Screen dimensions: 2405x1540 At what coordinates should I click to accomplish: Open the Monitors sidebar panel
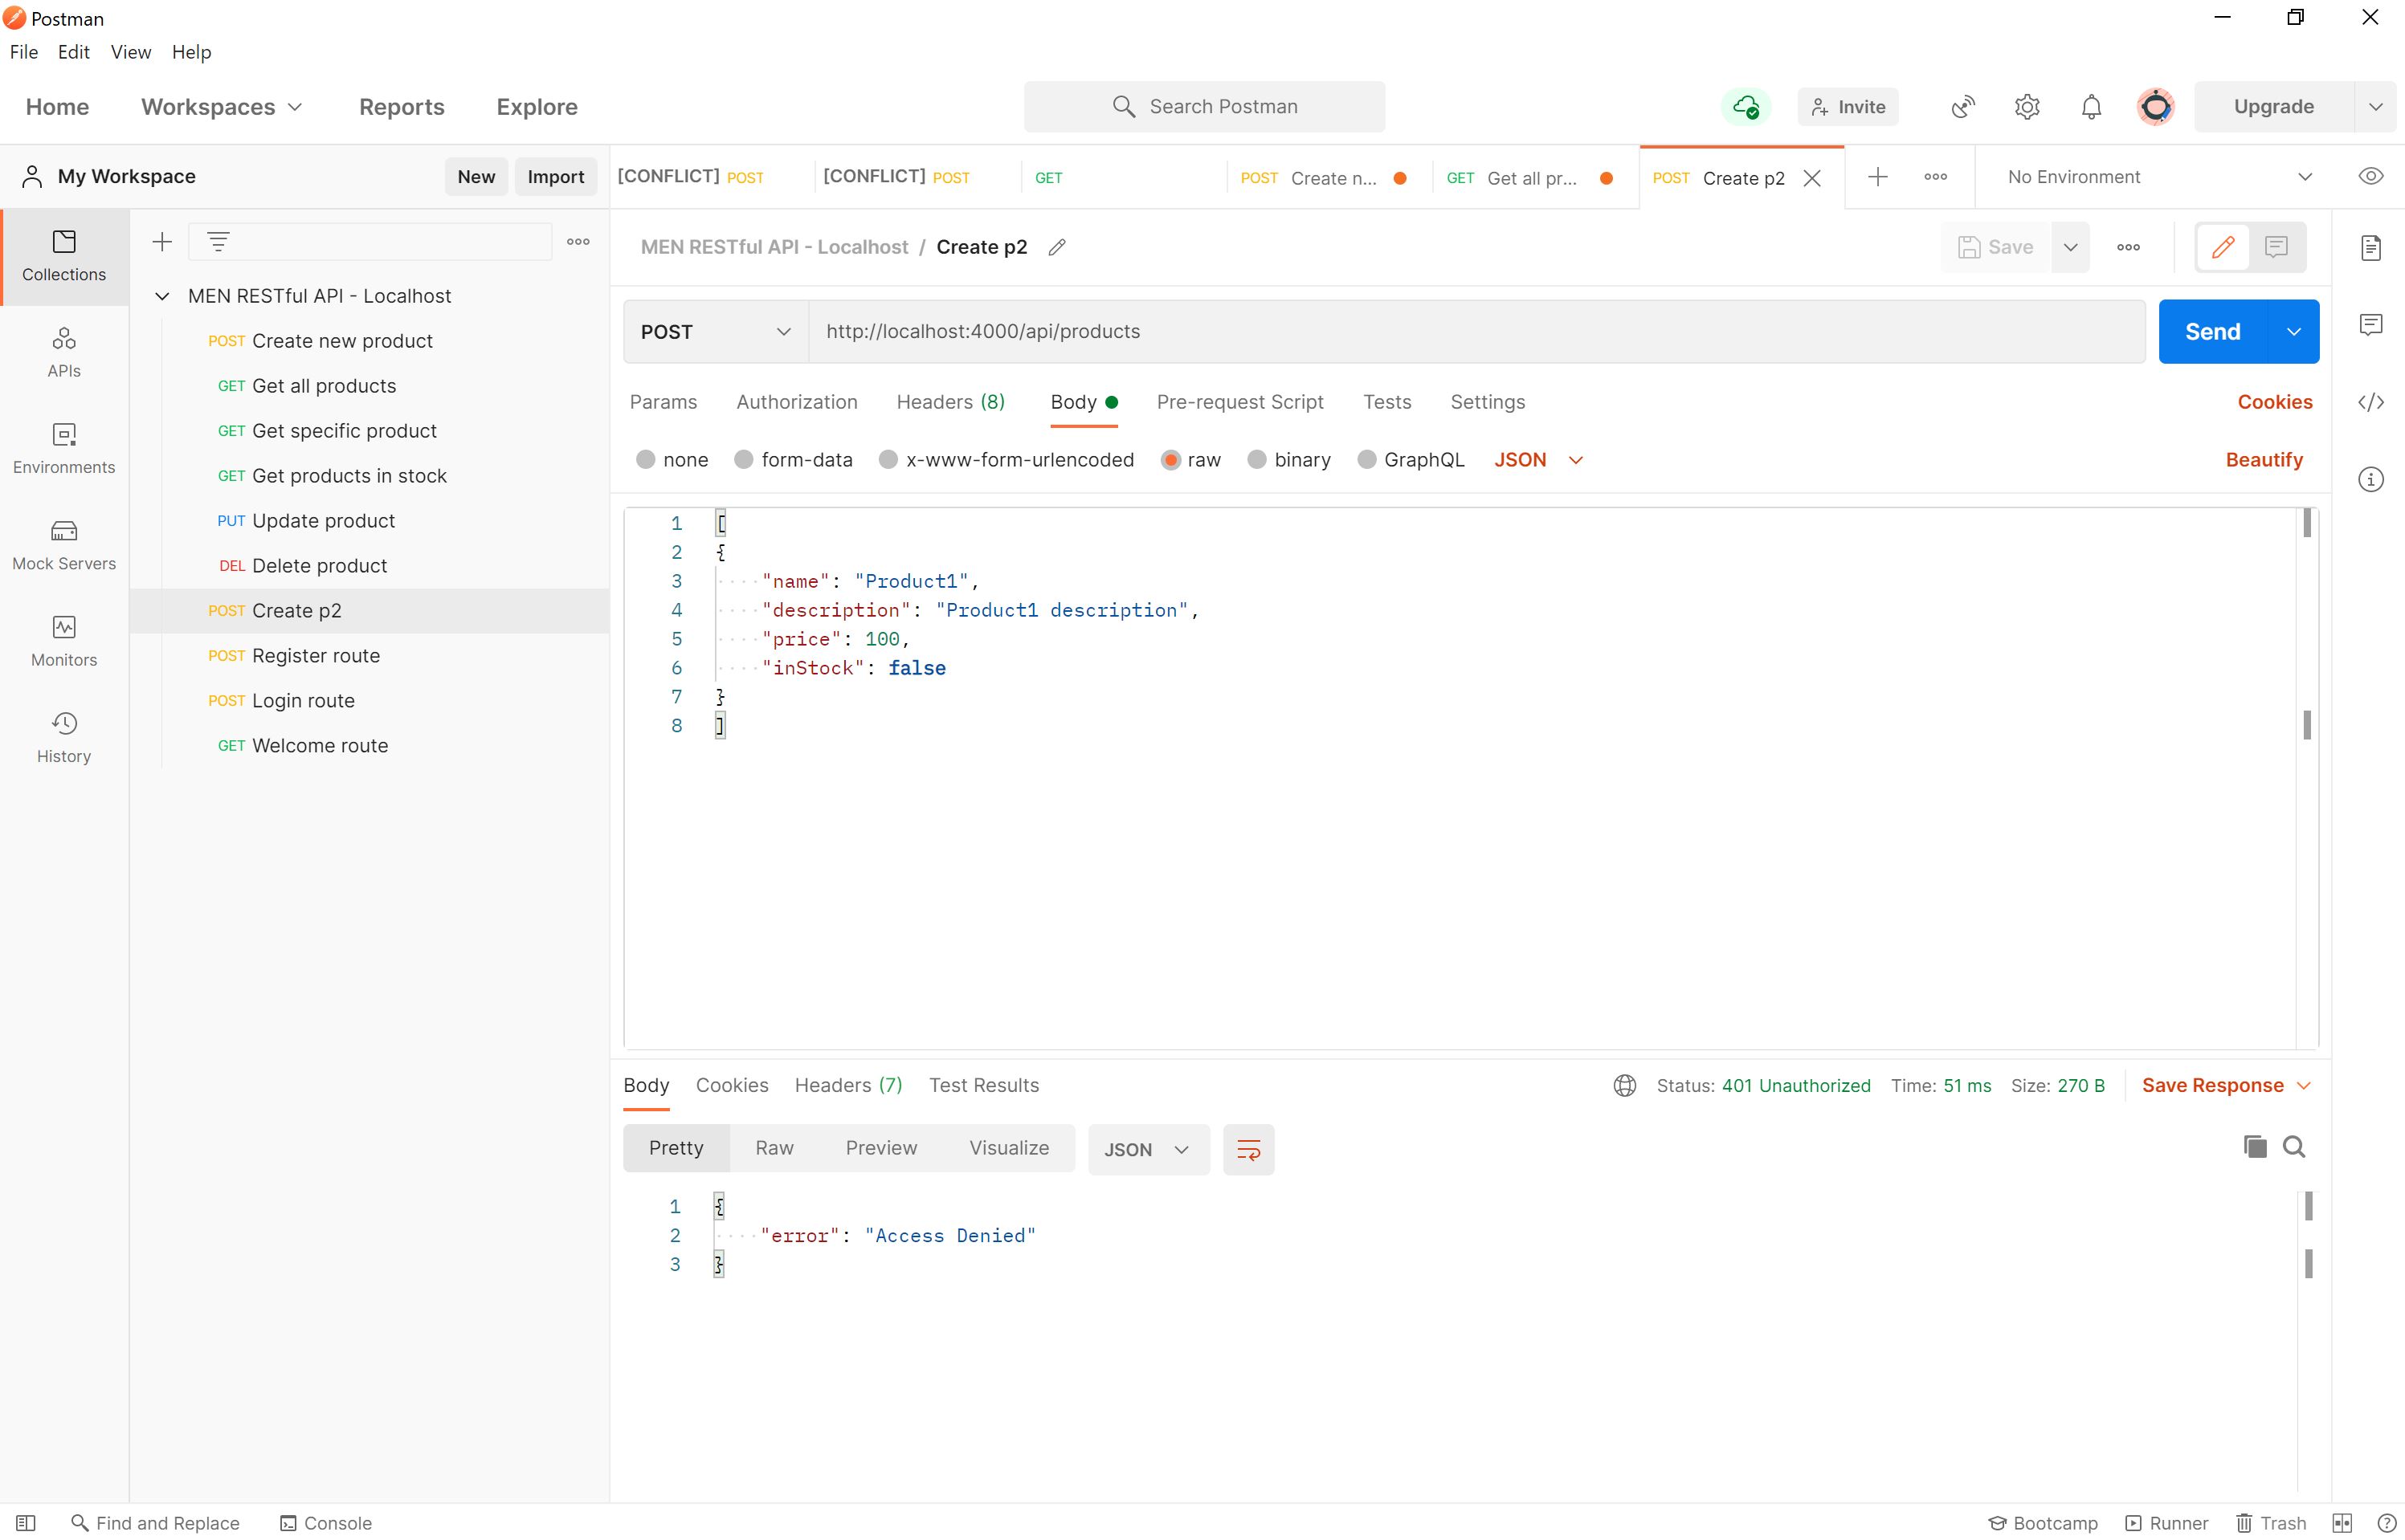point(64,640)
